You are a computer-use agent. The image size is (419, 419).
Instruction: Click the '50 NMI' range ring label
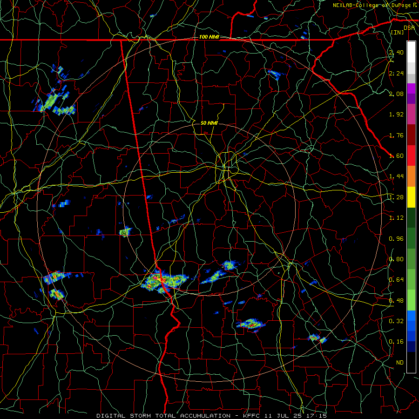click(209, 123)
